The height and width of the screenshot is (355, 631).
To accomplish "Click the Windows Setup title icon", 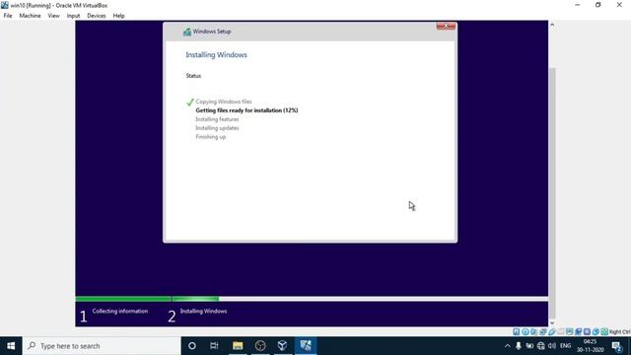I will point(187,32).
